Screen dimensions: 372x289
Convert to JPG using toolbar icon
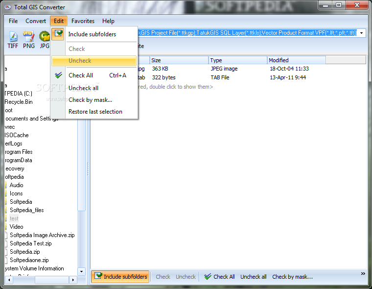click(x=45, y=40)
